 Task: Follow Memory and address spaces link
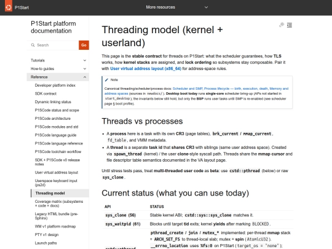(x=196, y=91)
